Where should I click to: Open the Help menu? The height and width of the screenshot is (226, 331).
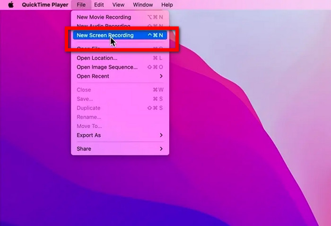pos(167,5)
